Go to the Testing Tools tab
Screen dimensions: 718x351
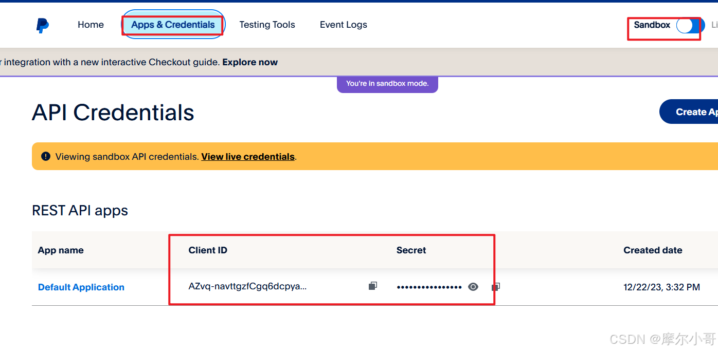[x=267, y=25]
